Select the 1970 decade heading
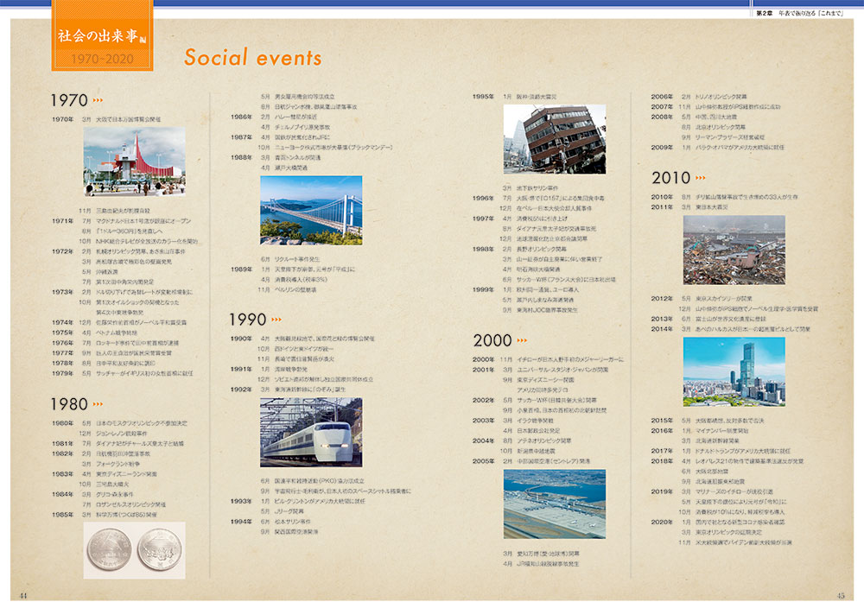Viewport: 864px width, 602px height. (69, 100)
